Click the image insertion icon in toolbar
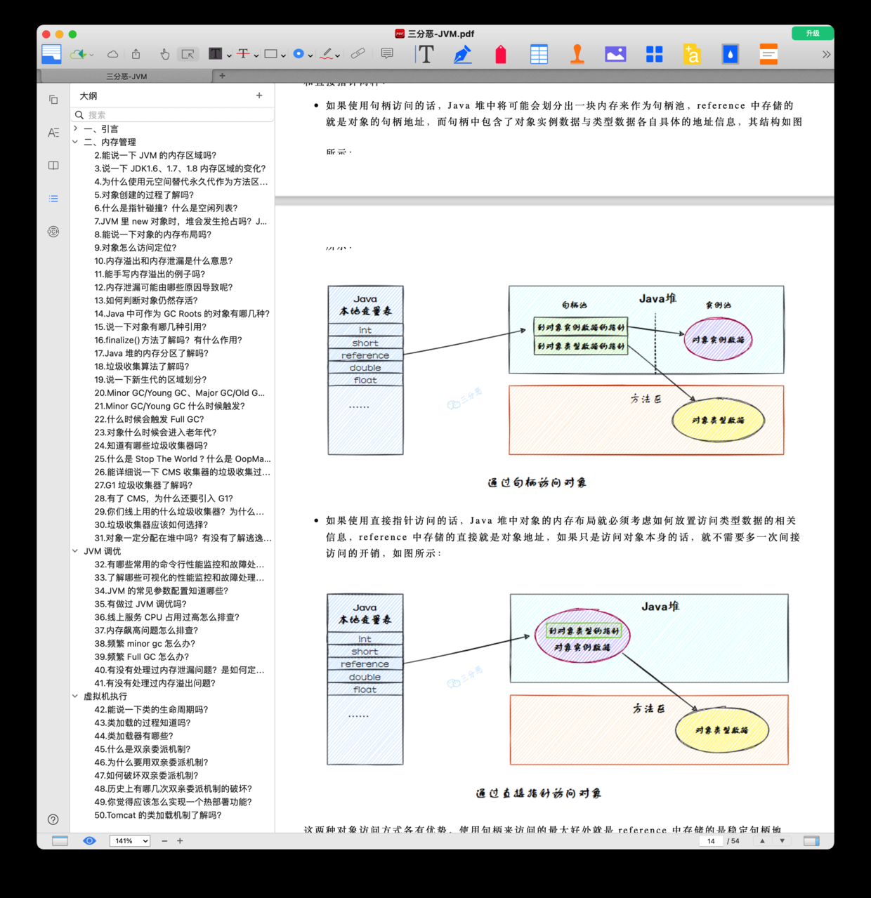The image size is (871, 898). tap(615, 53)
